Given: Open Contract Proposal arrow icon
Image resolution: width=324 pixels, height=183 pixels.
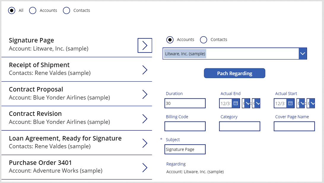Looking at the screenshot, I should [145, 94].
